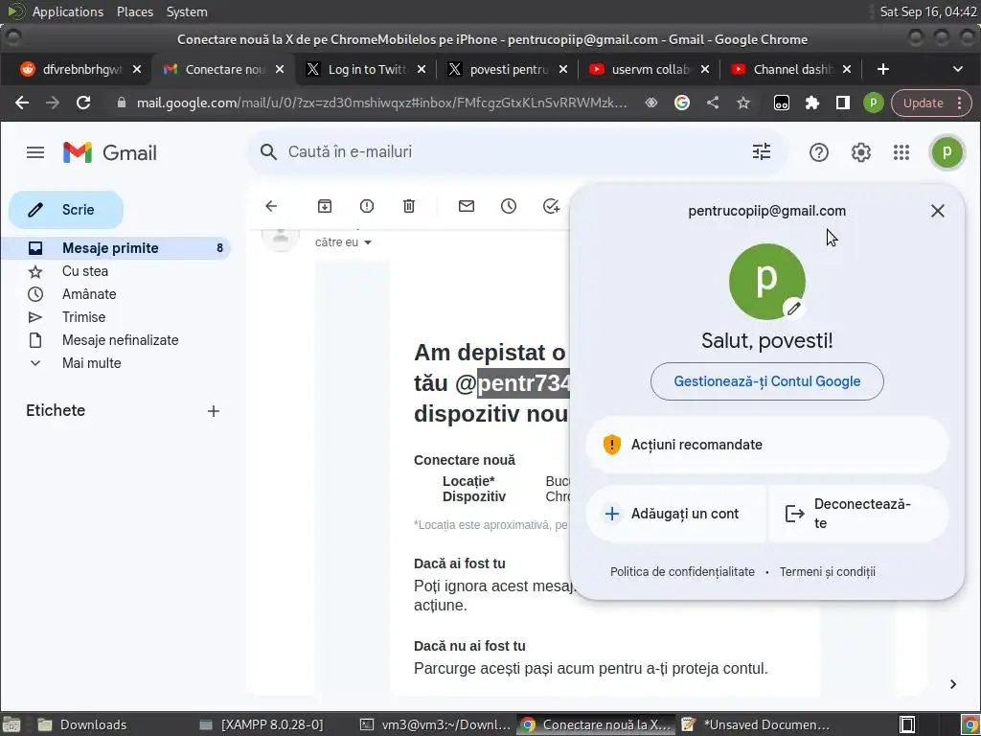
Task: Show side panel arrow at bottom right
Action: tap(953, 684)
